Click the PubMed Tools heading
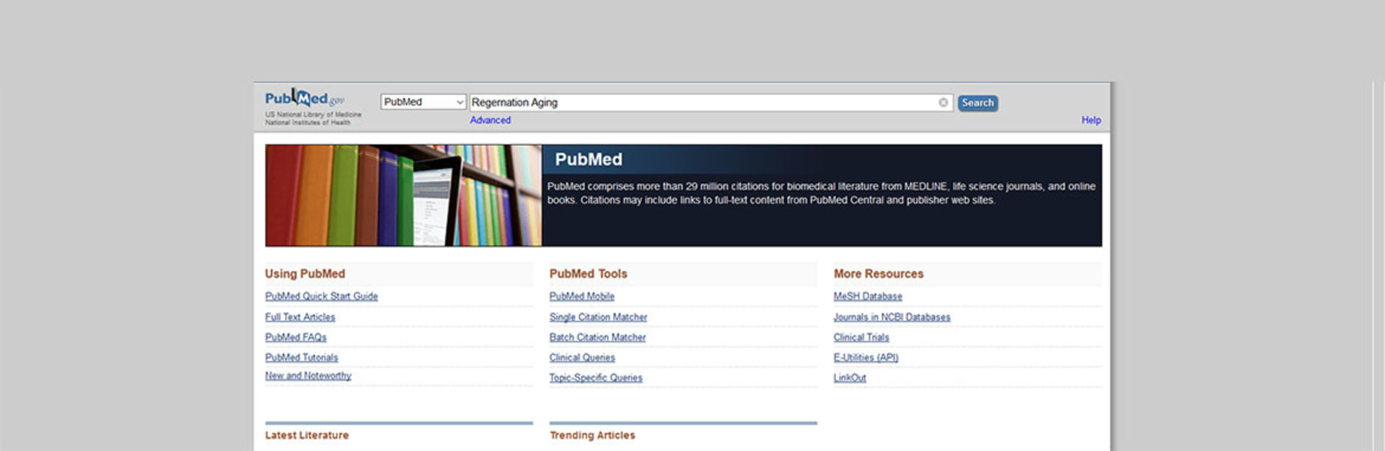This screenshot has height=451, width=1385. [589, 274]
